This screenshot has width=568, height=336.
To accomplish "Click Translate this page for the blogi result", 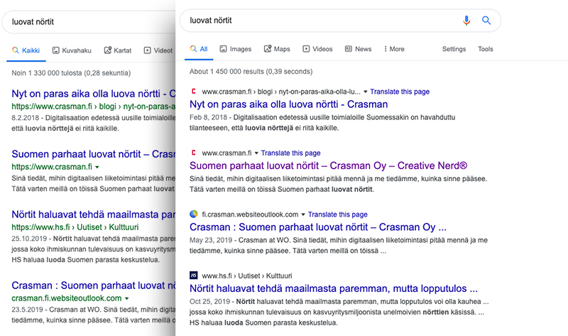I will [x=400, y=92].
